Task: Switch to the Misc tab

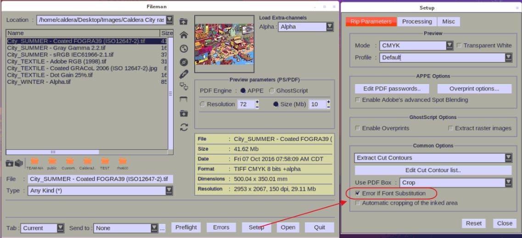Action: [449, 22]
